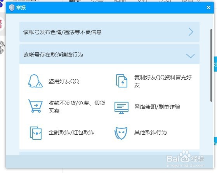Open the 该帐号发布色情/违法等不良信息 category row
The image size is (217, 173).
pyautogui.click(x=109, y=32)
